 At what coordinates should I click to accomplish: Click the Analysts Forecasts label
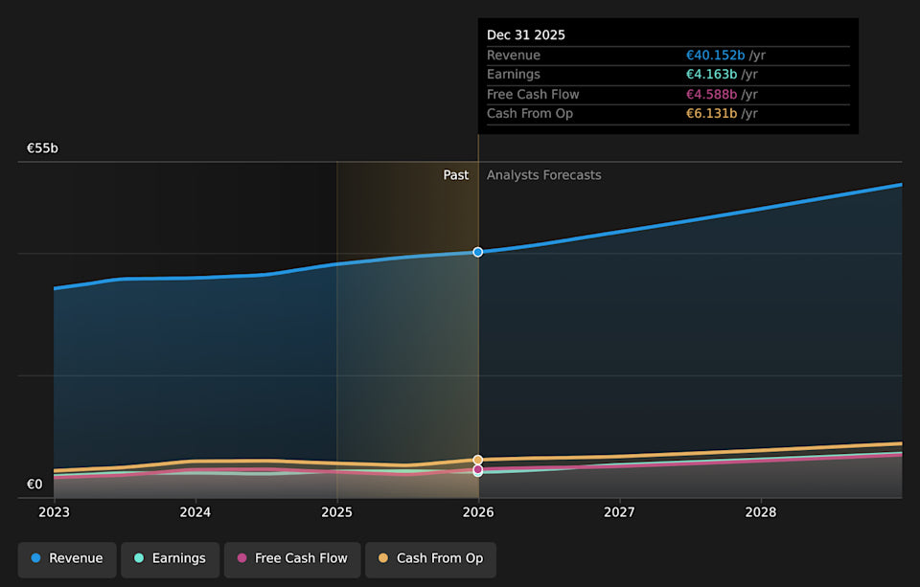click(544, 175)
